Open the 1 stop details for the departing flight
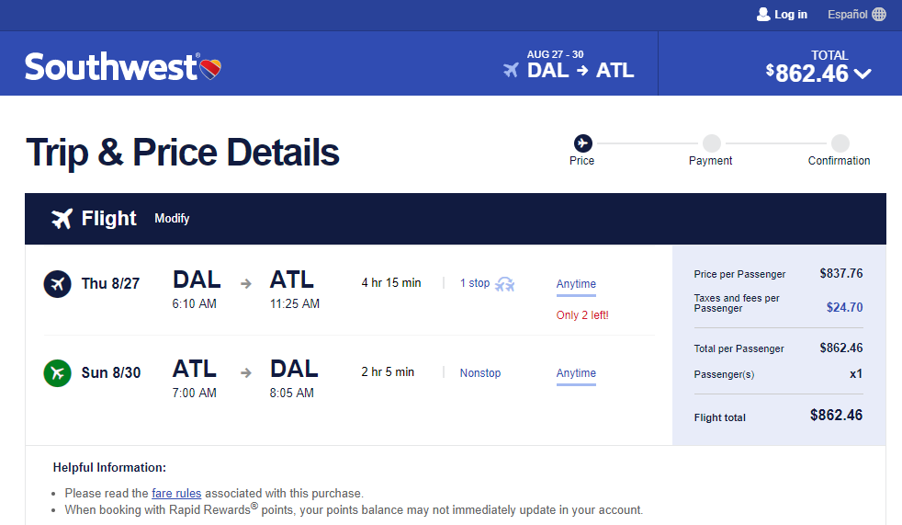 coord(475,283)
